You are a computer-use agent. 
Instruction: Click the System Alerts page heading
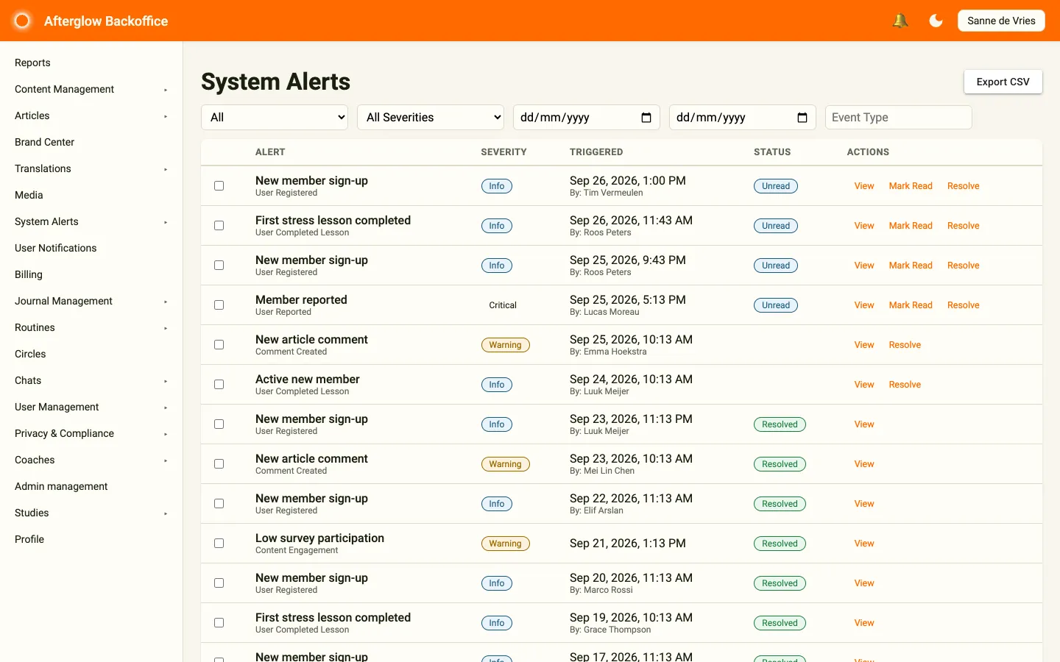click(x=275, y=82)
